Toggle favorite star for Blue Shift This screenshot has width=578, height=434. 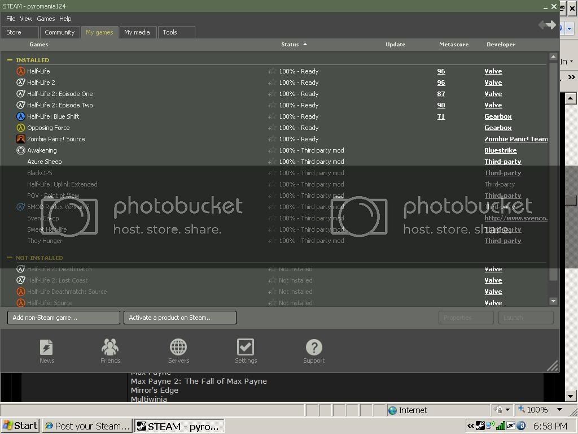tap(272, 116)
